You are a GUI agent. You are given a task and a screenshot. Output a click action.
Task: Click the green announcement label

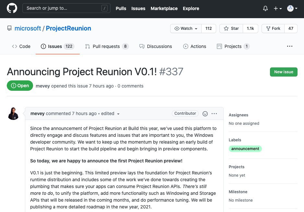245,149
